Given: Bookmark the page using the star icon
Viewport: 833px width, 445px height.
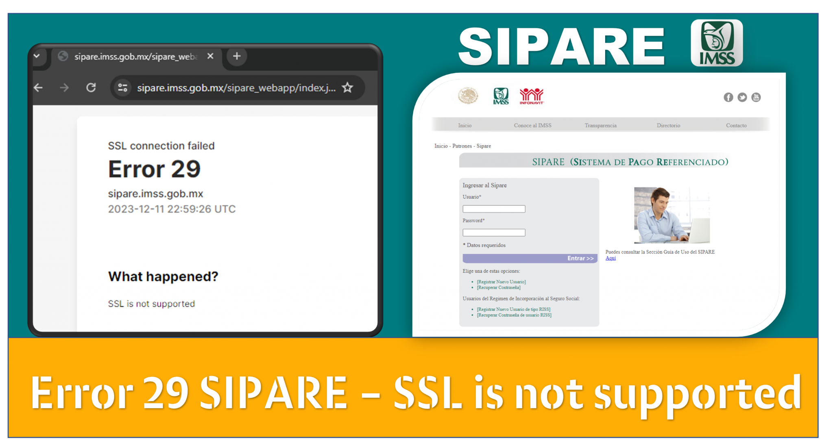Looking at the screenshot, I should click(348, 87).
